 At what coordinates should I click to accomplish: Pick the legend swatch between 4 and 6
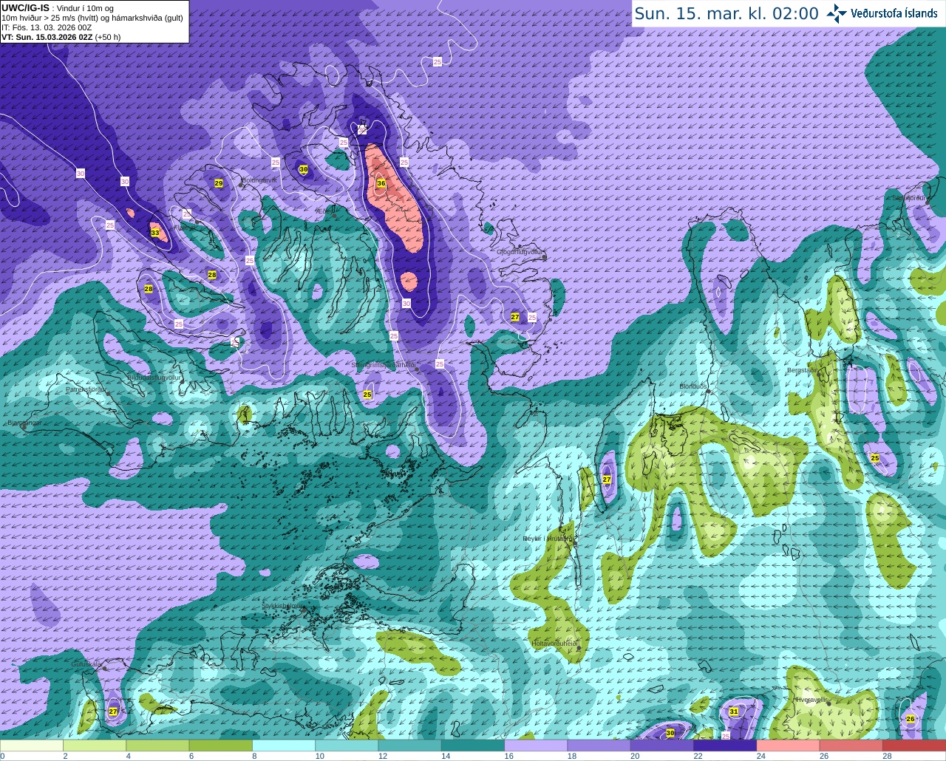(x=157, y=745)
